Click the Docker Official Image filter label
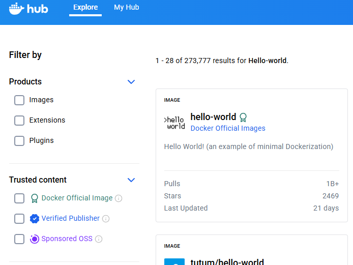The height and width of the screenshot is (265, 353). point(77,198)
